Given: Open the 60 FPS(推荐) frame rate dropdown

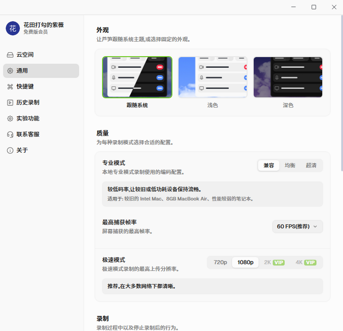Looking at the screenshot, I should tap(298, 227).
